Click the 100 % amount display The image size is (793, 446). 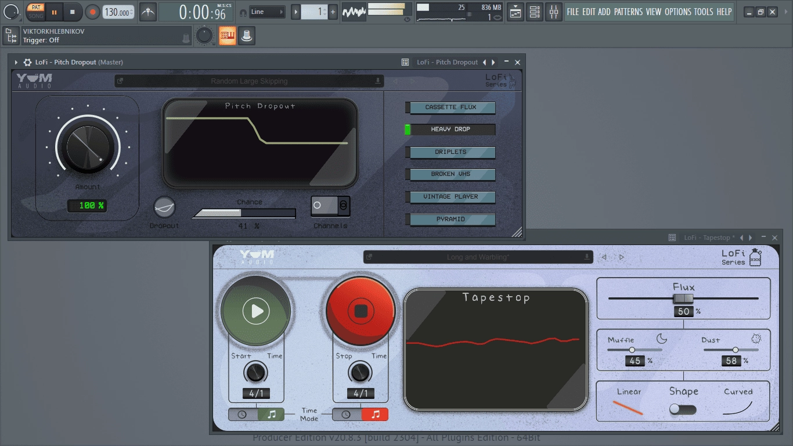coord(87,206)
